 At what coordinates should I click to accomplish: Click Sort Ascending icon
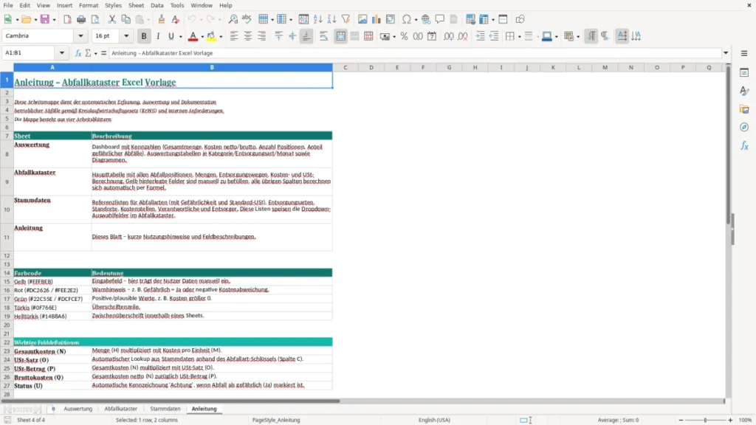pos(317,19)
